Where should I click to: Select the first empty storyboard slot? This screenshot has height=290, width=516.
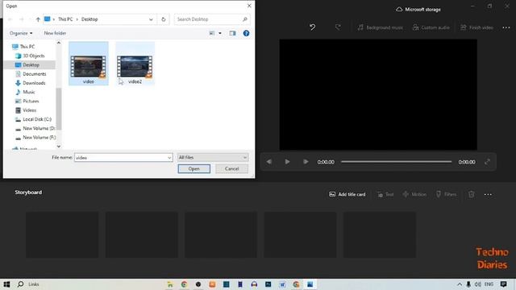tap(62, 234)
